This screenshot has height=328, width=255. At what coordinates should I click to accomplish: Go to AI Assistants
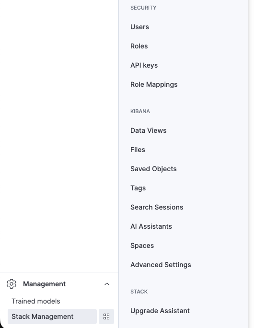point(151,226)
